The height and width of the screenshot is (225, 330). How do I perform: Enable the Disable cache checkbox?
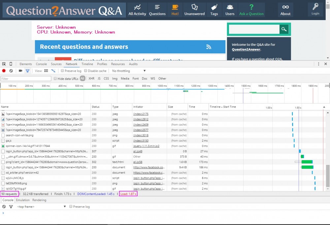click(86, 71)
